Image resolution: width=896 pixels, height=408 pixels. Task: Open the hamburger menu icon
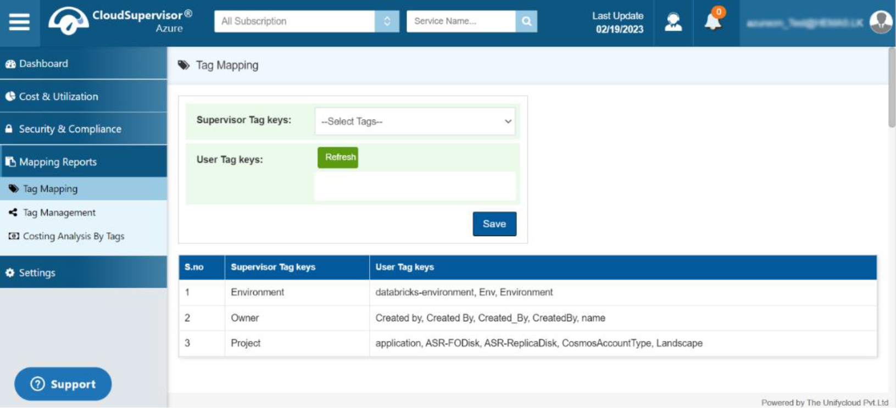19,22
